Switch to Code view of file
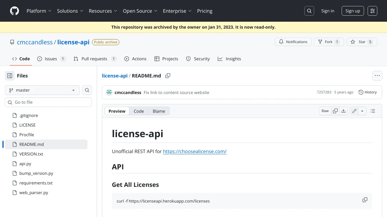The height and width of the screenshot is (217, 387). click(x=139, y=111)
